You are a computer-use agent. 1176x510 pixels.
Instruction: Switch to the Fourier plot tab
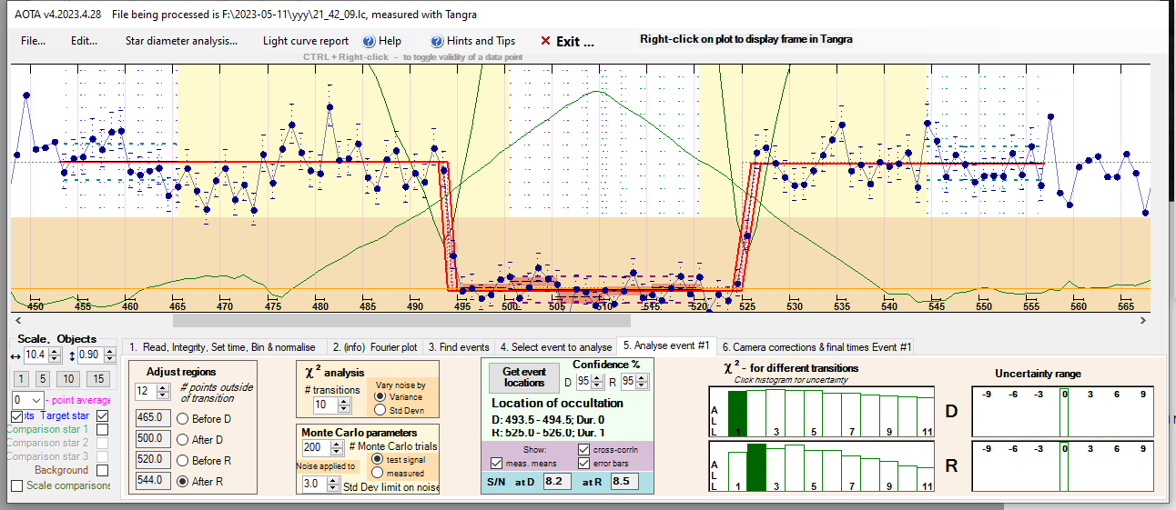[375, 347]
